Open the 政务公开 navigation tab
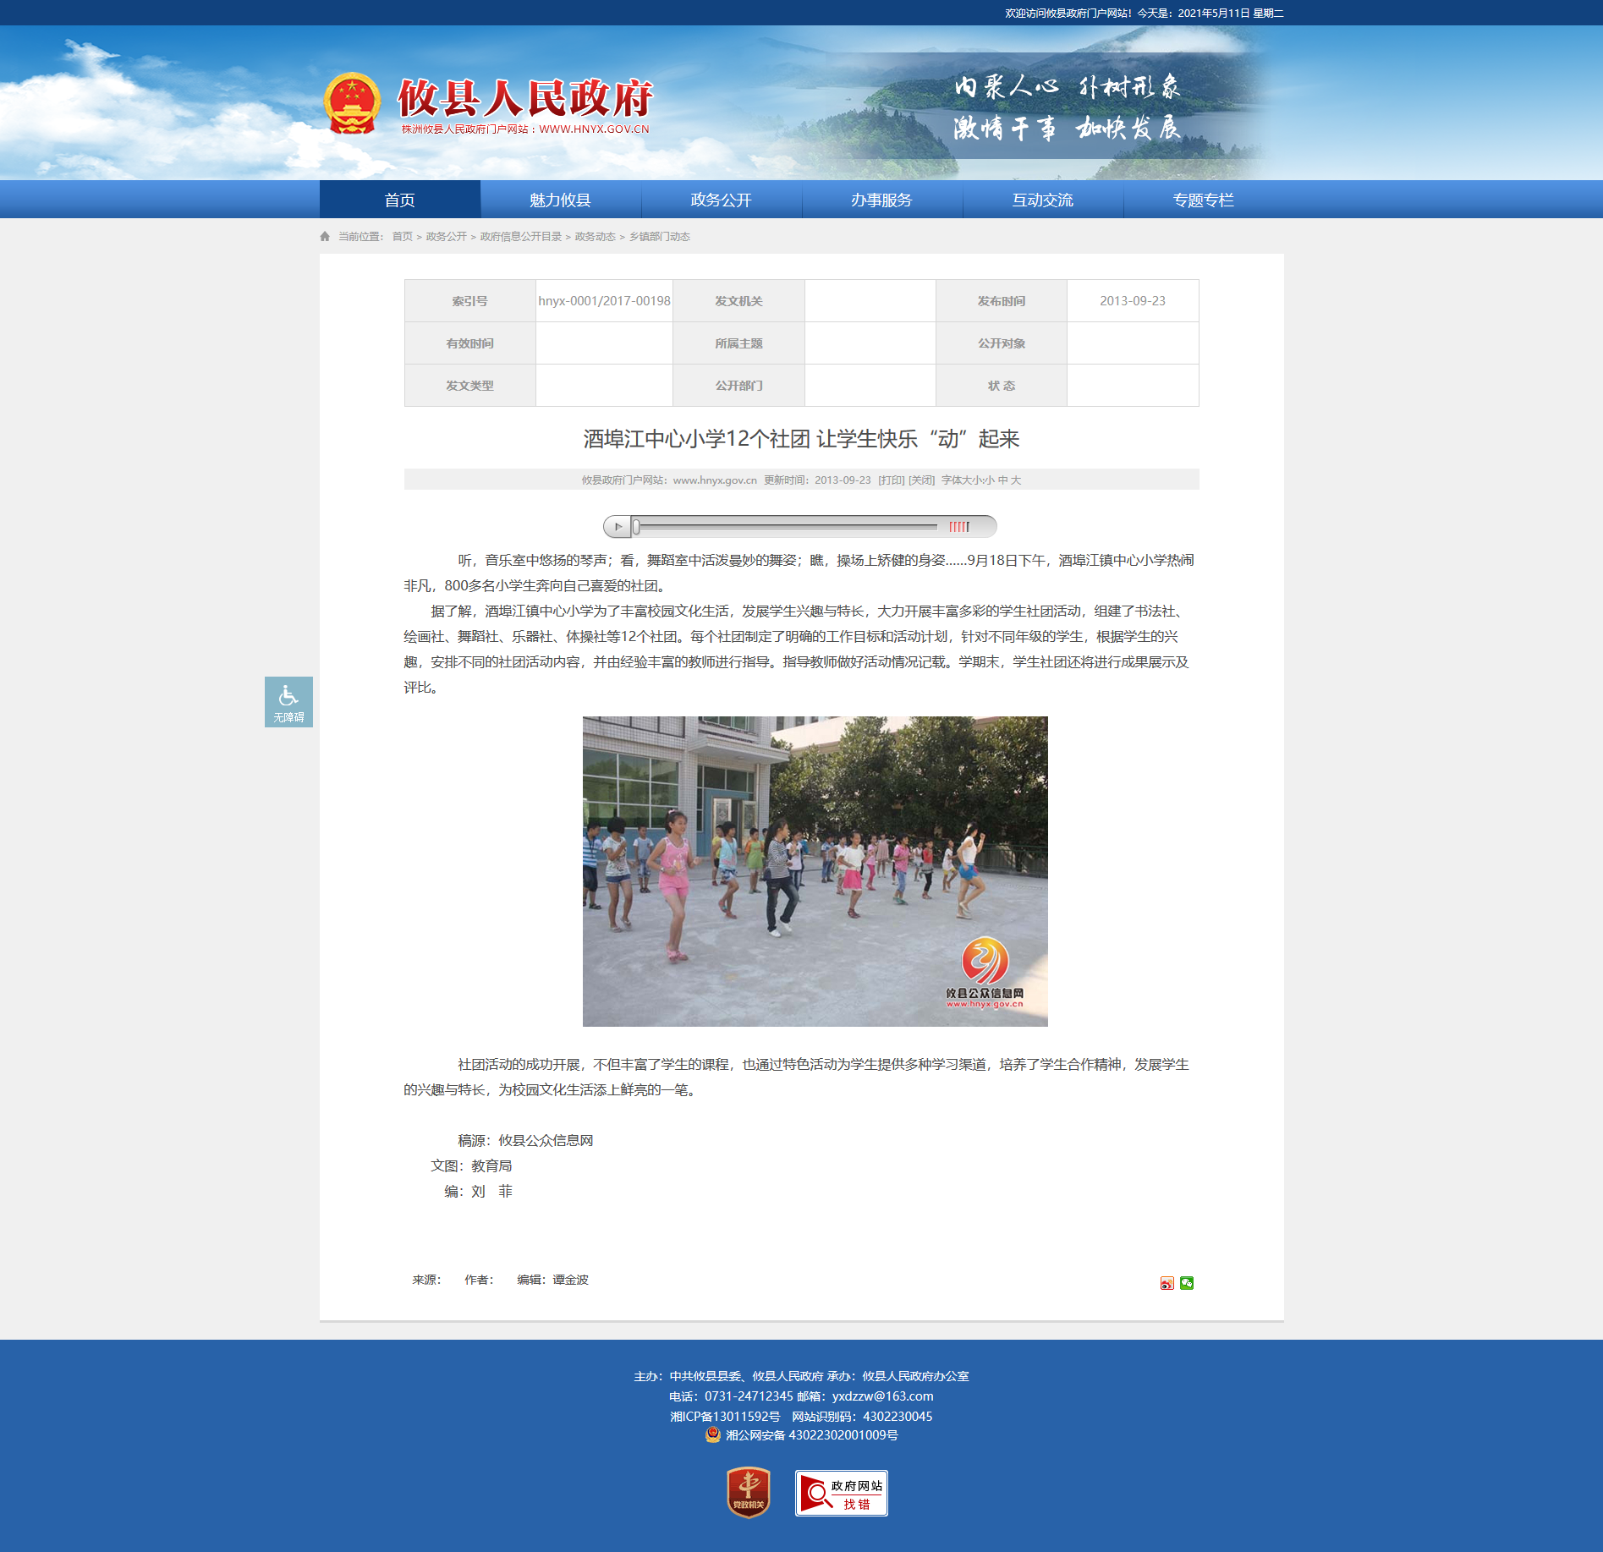 (x=721, y=200)
